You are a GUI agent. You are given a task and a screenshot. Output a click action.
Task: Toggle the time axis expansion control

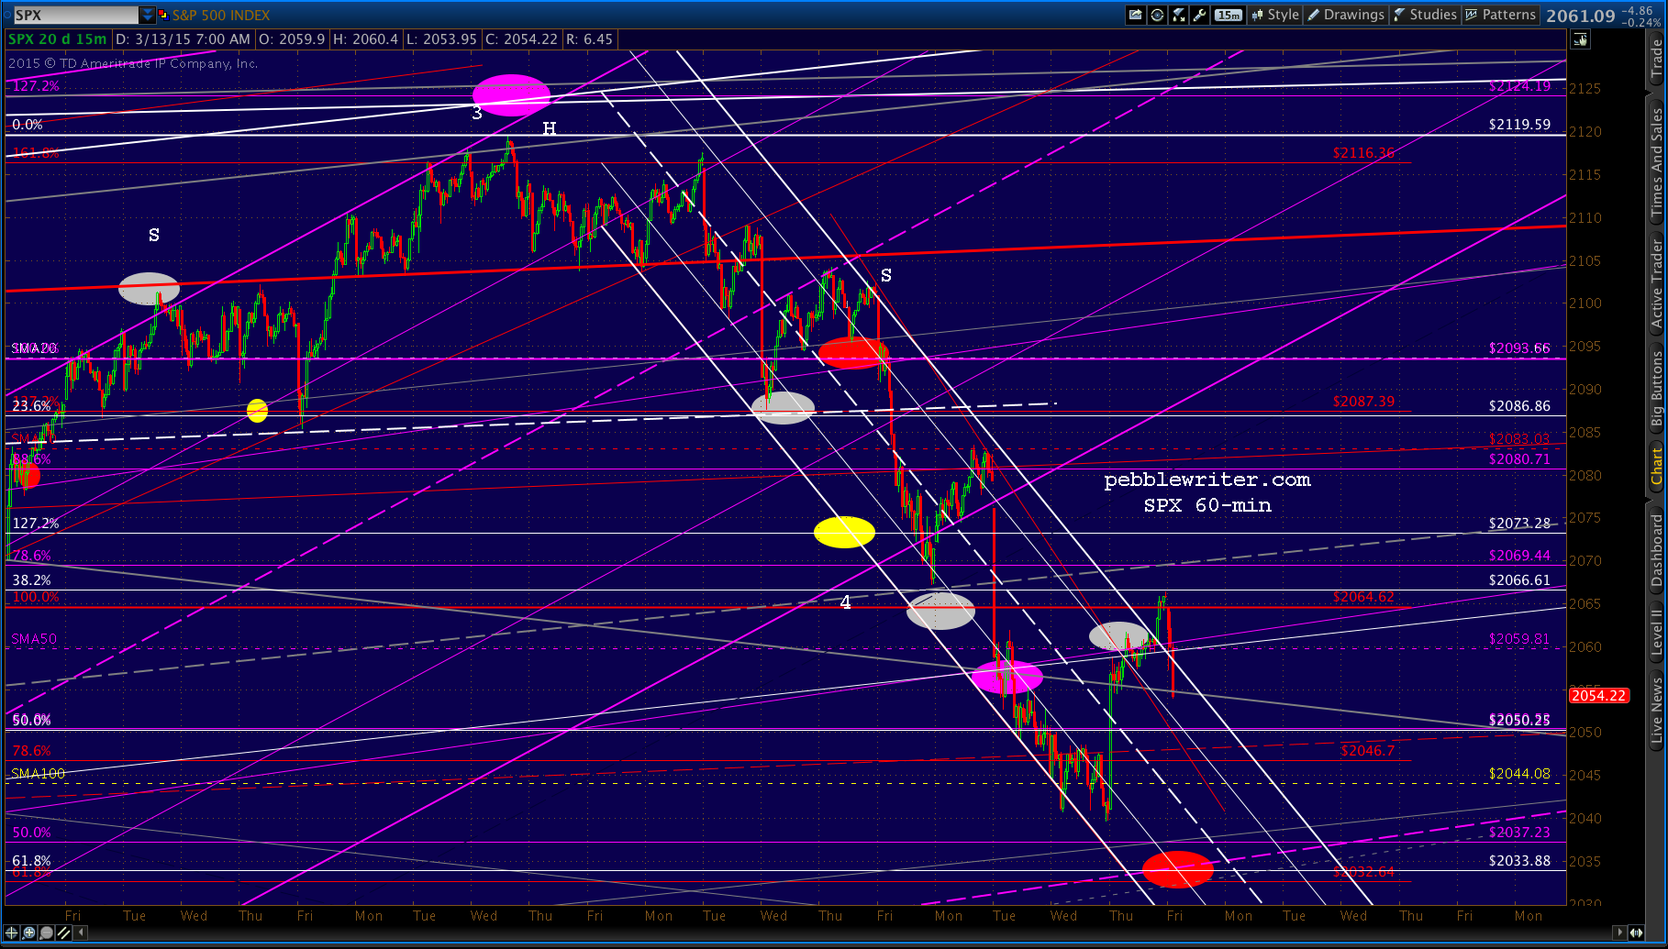click(1636, 932)
